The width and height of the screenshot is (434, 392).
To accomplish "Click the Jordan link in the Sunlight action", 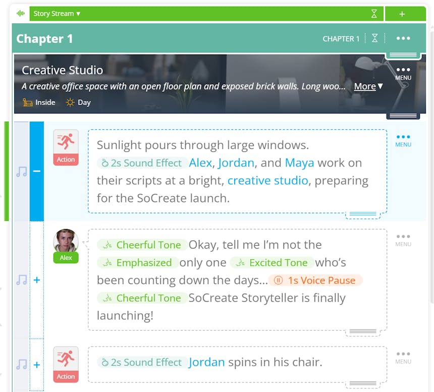I will coord(236,163).
